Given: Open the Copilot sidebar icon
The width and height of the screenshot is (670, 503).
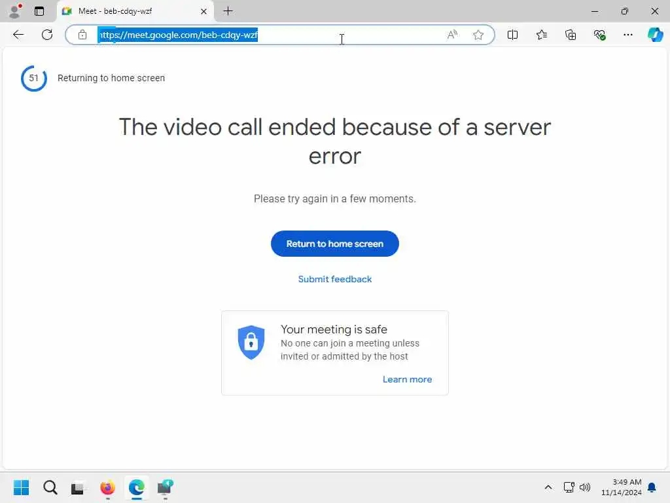Looking at the screenshot, I should [x=655, y=35].
